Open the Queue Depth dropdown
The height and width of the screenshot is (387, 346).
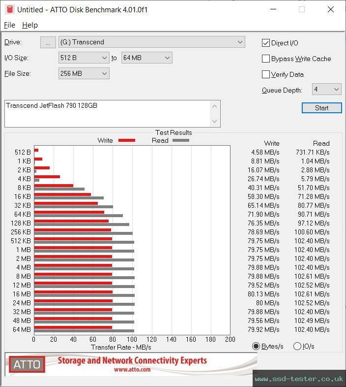[326, 89]
